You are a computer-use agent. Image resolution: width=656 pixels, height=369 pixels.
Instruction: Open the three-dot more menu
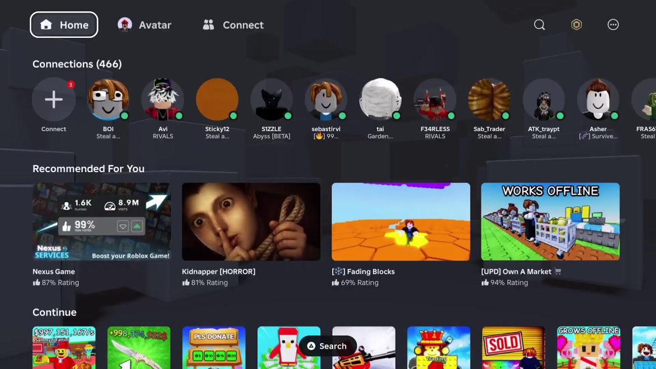pos(613,25)
